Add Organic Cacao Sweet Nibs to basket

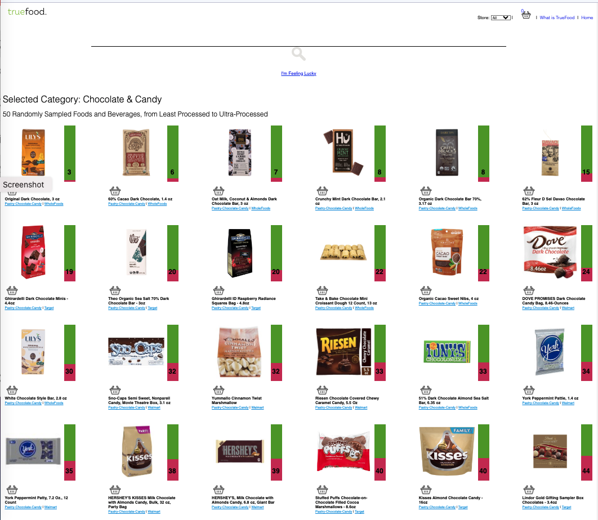[426, 290]
